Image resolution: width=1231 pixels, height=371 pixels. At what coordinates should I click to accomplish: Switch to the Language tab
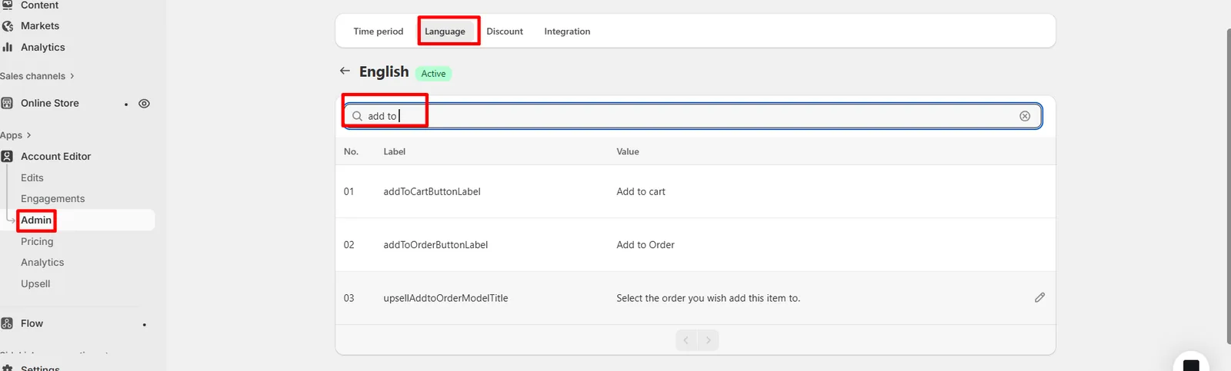(x=445, y=31)
